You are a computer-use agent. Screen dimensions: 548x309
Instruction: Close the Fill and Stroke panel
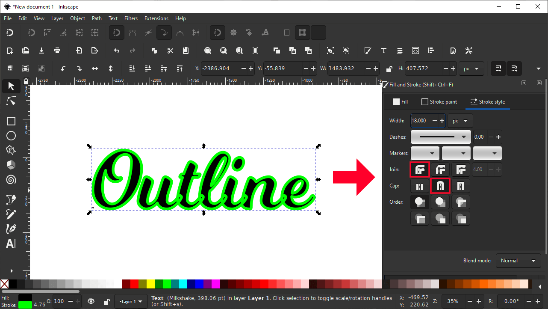pos(539,83)
